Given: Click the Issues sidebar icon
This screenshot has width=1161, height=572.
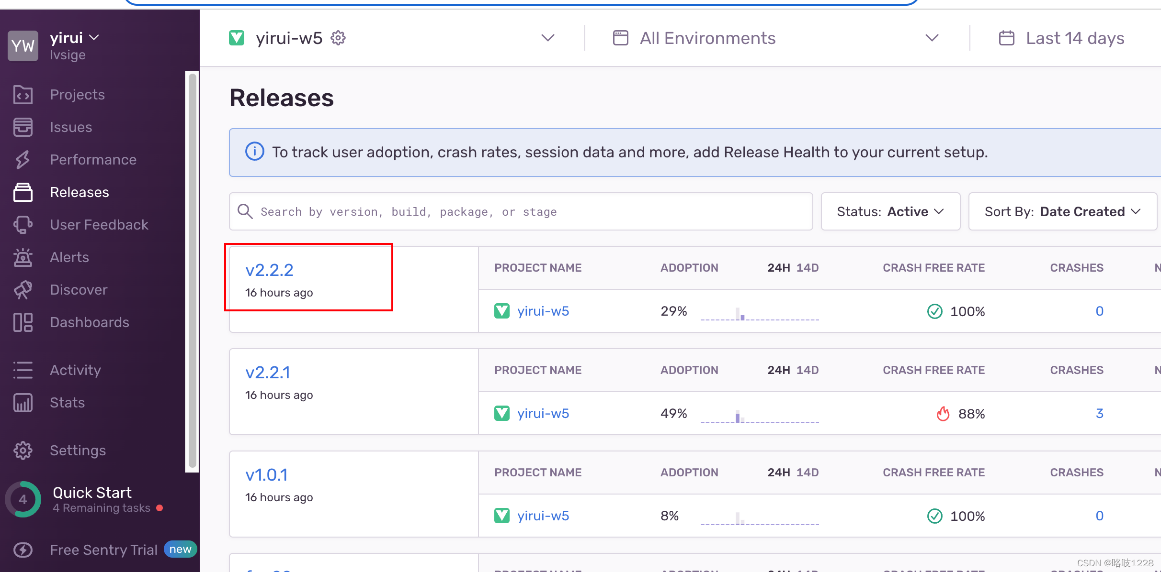Looking at the screenshot, I should [23, 127].
